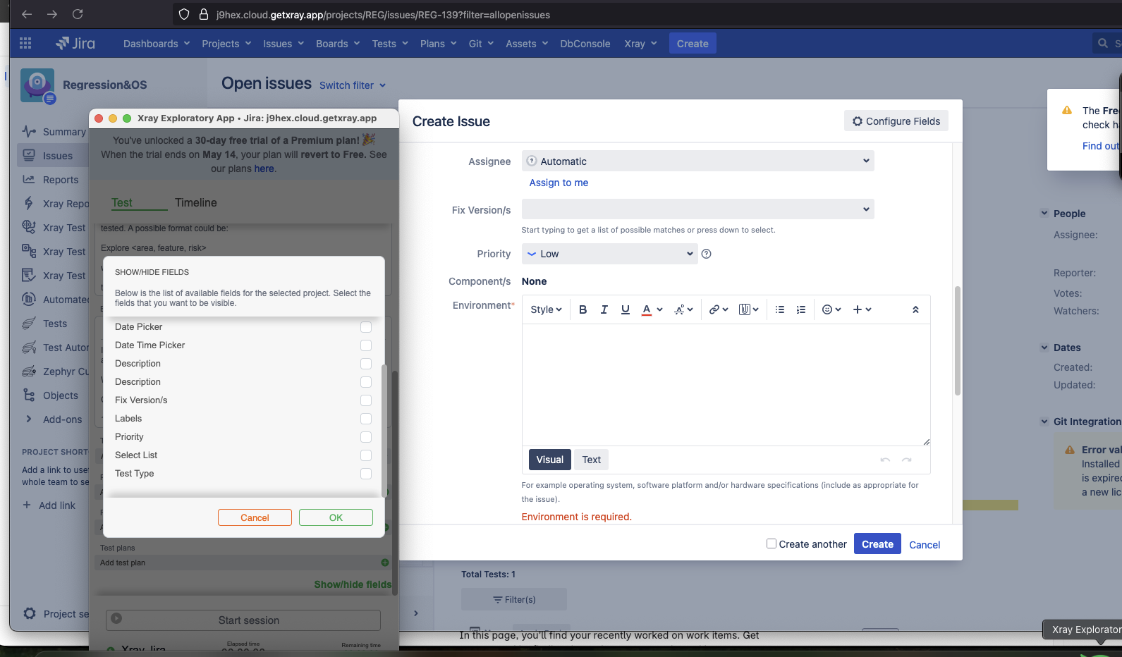Toggle the Labels field checkbox

(x=366, y=419)
